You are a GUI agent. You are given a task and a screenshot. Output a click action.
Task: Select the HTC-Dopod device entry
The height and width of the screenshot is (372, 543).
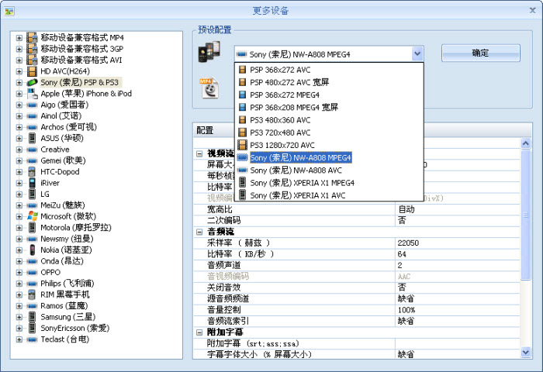point(60,171)
